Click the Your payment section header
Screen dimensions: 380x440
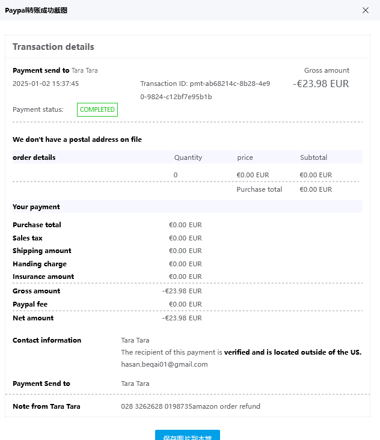36,207
